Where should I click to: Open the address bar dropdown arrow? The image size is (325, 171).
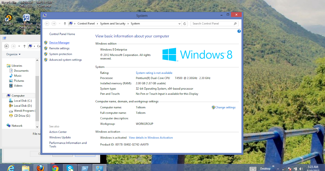pos(179,23)
